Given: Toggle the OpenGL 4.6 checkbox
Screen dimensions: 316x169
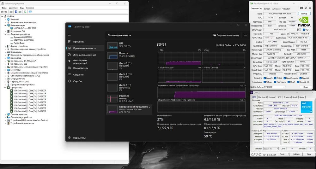Looking at the screenshot, I should 297,82.
